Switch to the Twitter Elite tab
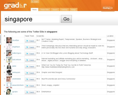Image resolution: width=118 pixels, height=95 pixels. [x=45, y=9]
